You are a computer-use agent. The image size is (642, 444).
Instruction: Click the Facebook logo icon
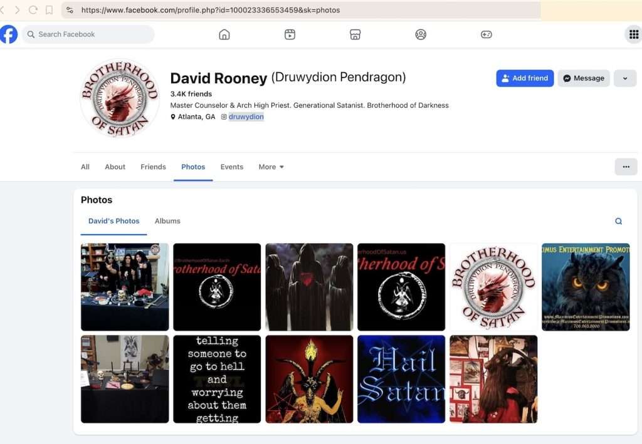pos(9,34)
